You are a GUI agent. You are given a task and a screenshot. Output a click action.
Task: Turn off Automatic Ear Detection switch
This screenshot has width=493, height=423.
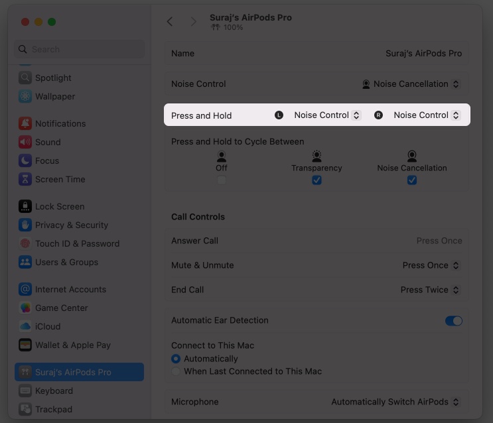(453, 320)
